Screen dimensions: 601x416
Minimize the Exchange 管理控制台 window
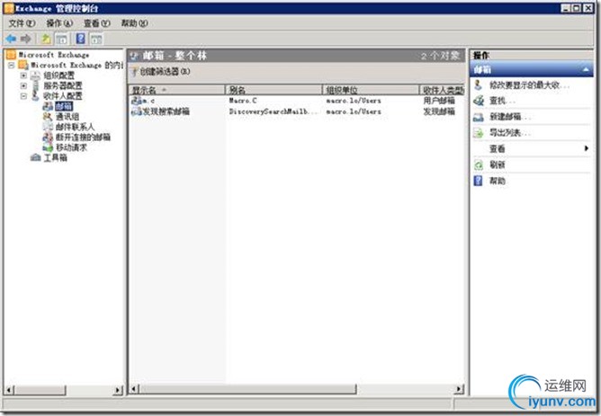[566, 8]
